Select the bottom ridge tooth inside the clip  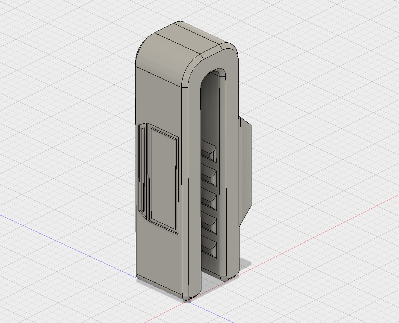[209, 246]
